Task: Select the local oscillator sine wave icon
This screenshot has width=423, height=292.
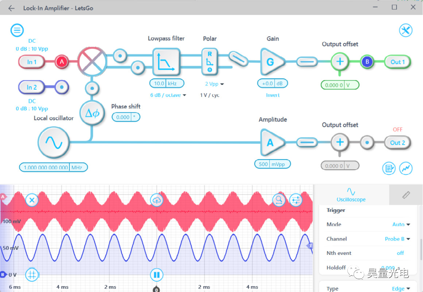Action: (54, 142)
